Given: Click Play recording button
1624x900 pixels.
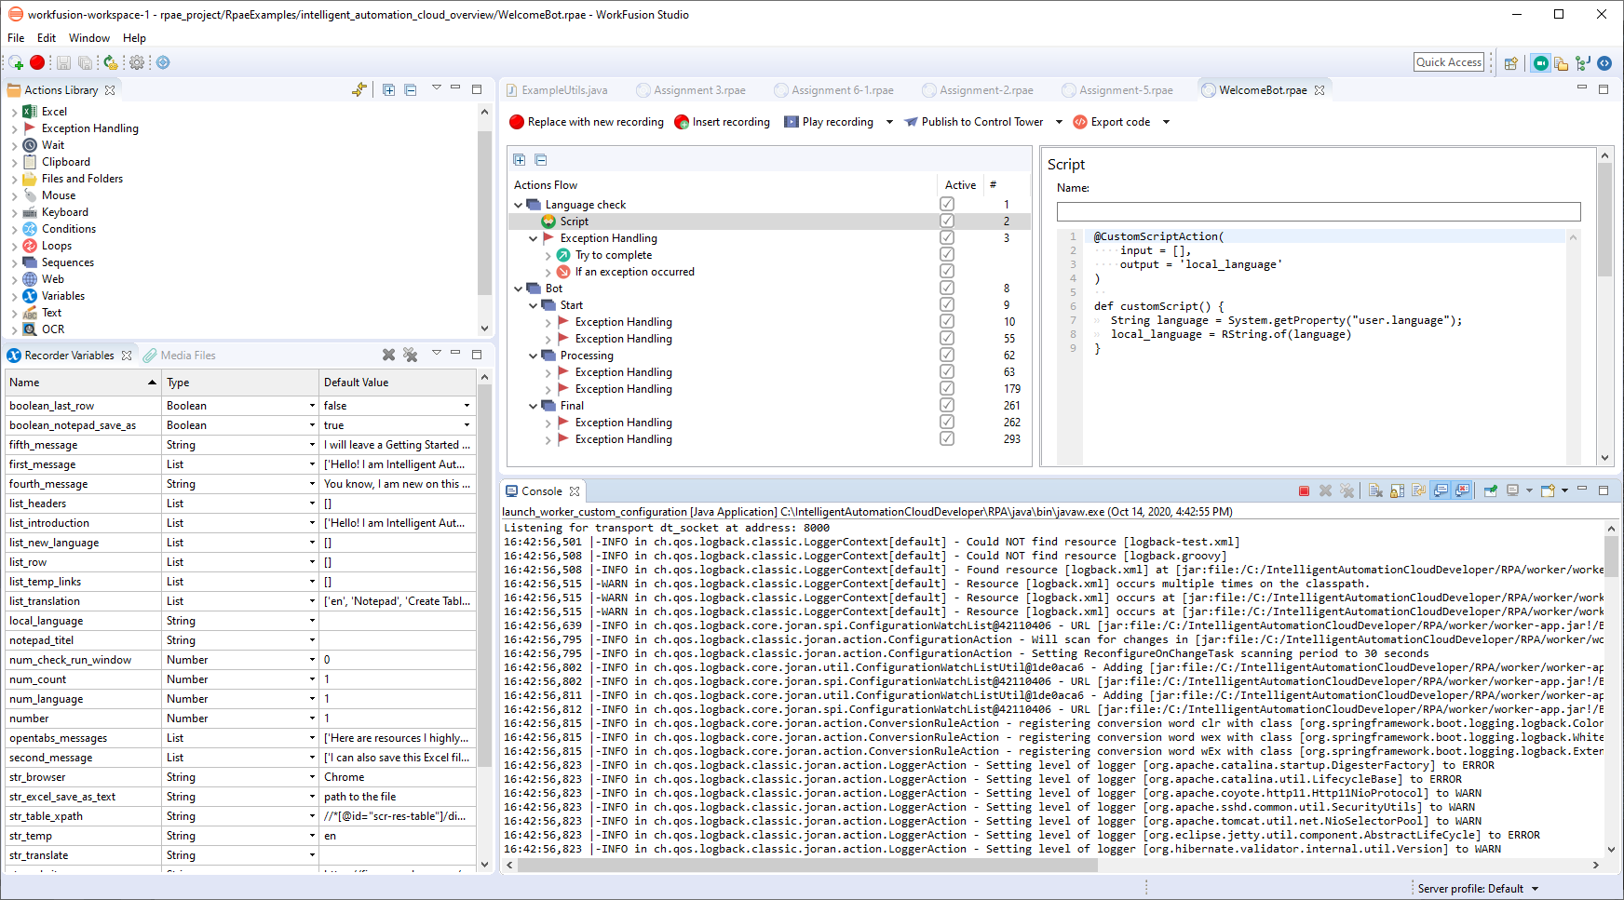Looking at the screenshot, I should 829,122.
